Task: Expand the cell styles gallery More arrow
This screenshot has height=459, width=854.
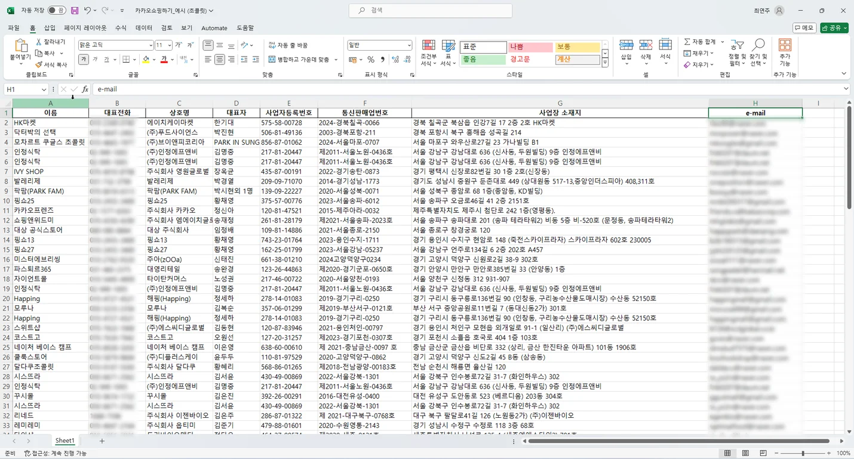Action: (605, 63)
